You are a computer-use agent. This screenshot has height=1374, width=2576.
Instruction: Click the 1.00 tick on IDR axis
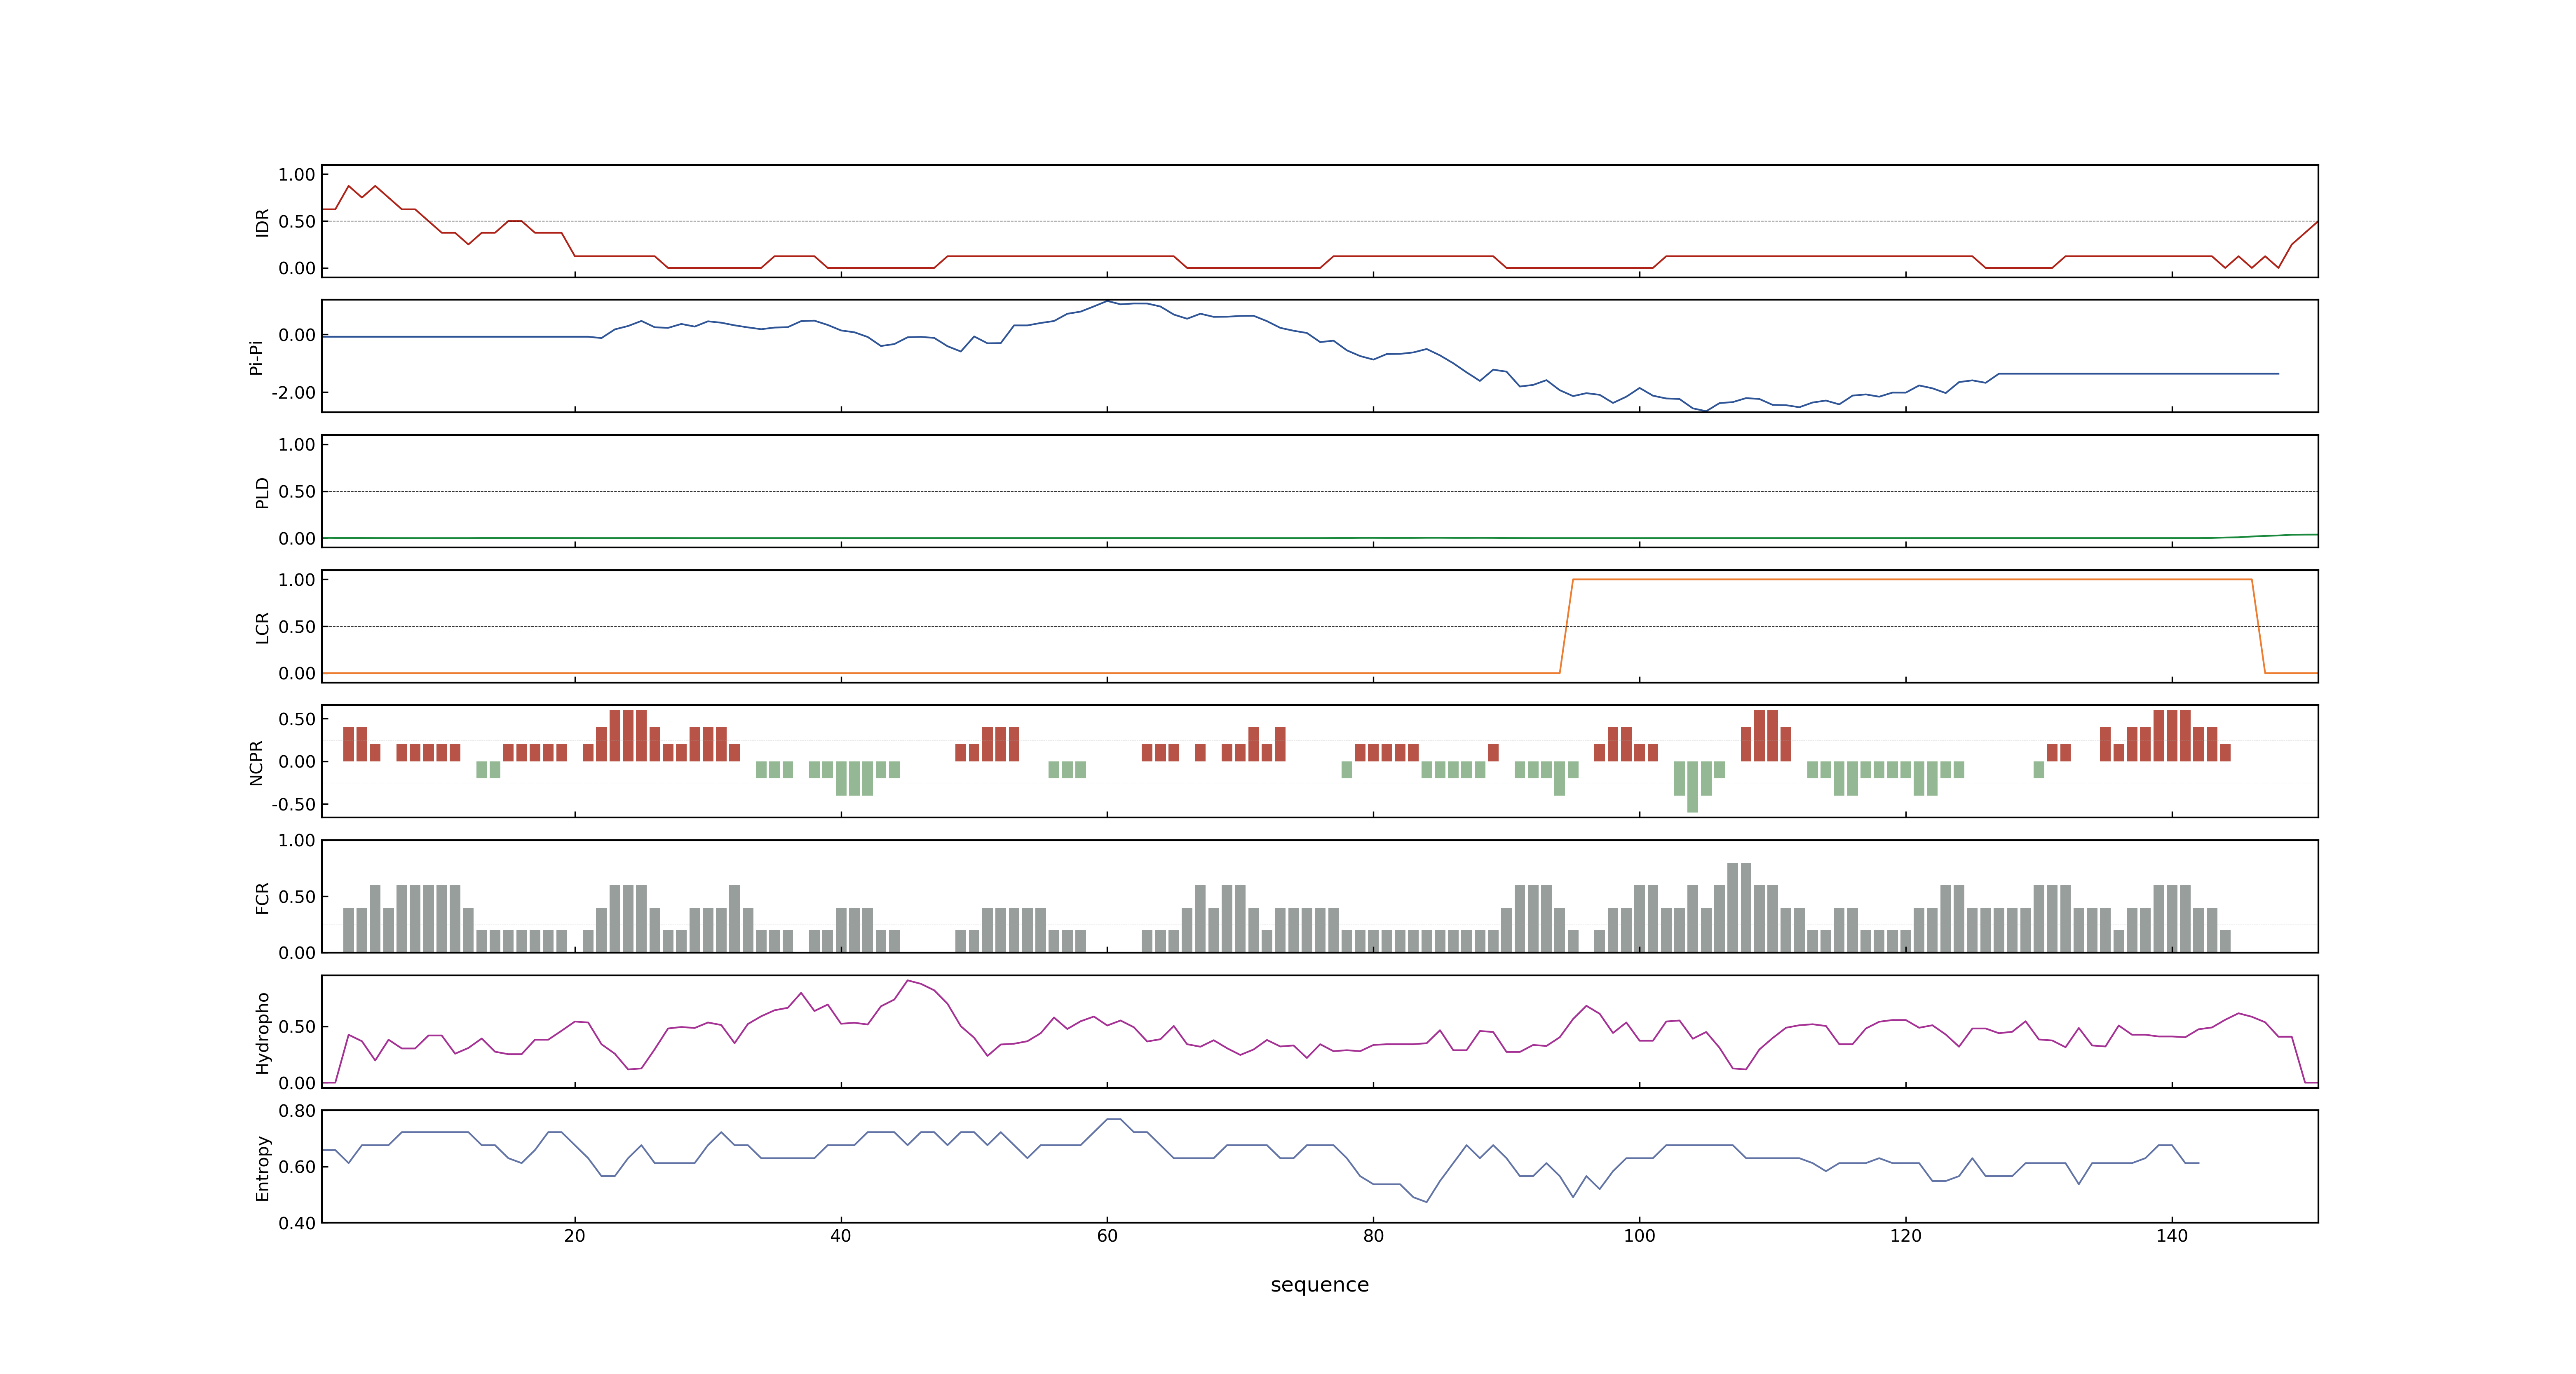[x=297, y=175]
